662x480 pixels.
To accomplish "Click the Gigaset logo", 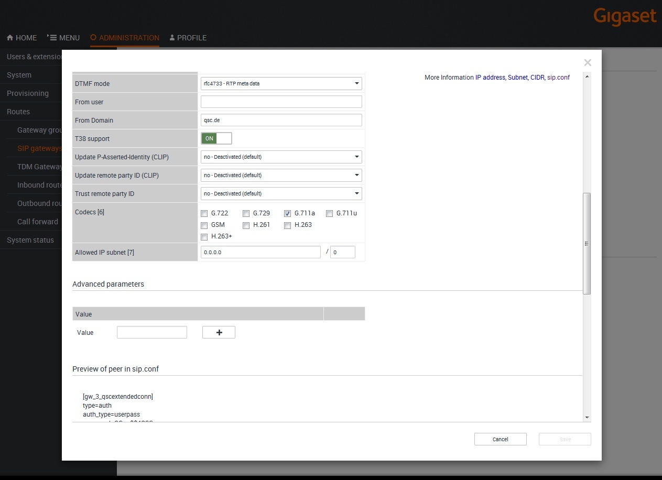I will coord(625,16).
